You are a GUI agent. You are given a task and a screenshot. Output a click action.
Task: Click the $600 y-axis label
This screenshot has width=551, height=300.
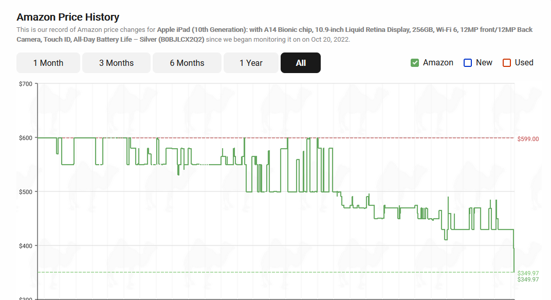26,138
